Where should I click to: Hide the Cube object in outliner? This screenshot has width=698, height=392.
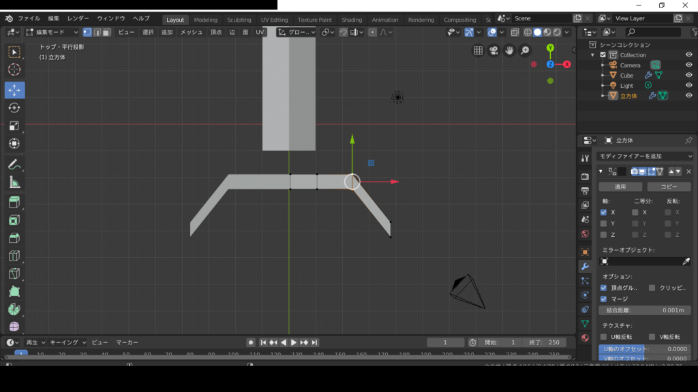(688, 76)
